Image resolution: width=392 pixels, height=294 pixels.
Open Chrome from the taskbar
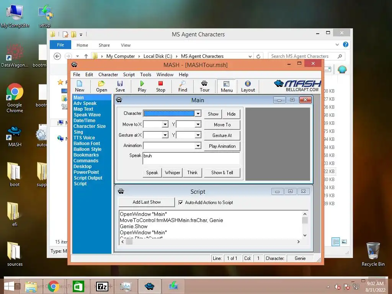[53, 286]
